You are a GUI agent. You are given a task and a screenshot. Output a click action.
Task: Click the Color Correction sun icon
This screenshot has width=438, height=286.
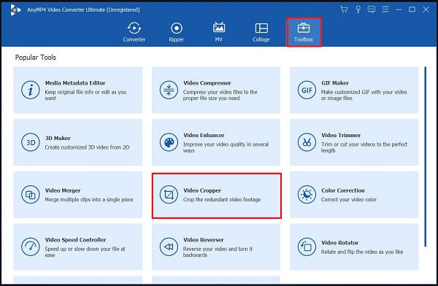coord(307,194)
